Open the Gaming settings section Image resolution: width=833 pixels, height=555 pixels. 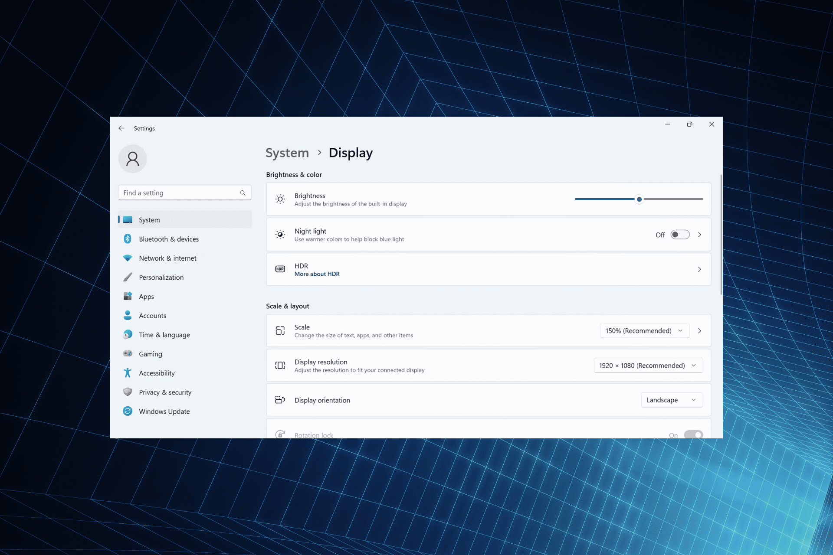150,354
